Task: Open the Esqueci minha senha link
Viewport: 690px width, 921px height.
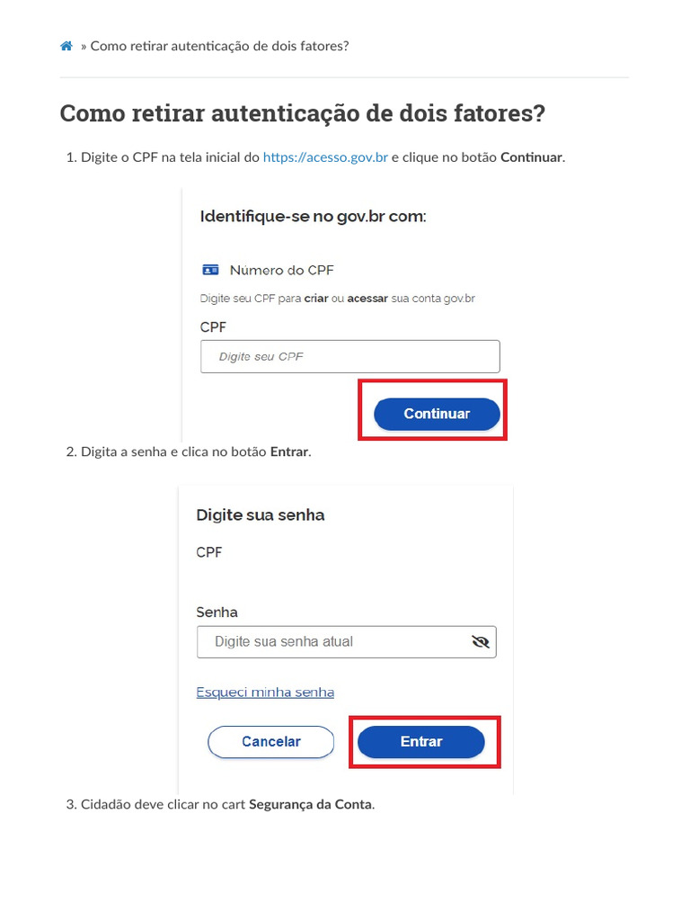Action: click(x=265, y=693)
